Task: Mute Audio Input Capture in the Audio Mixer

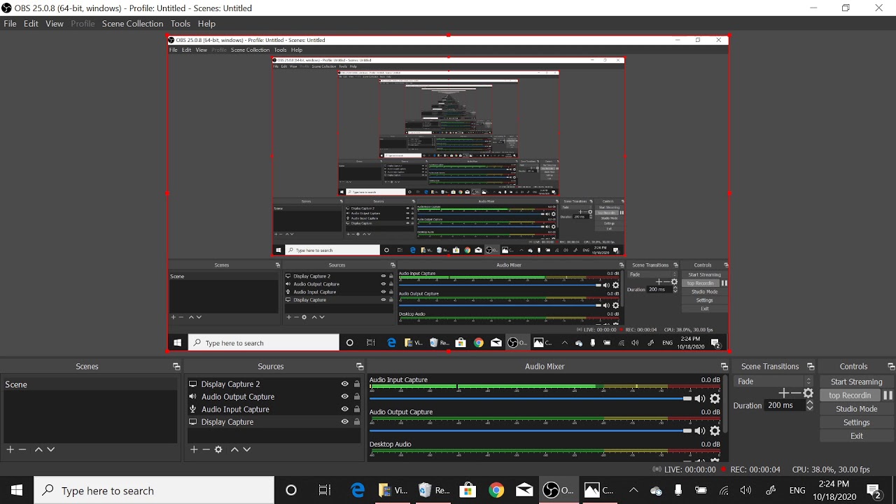Action: 699,399
